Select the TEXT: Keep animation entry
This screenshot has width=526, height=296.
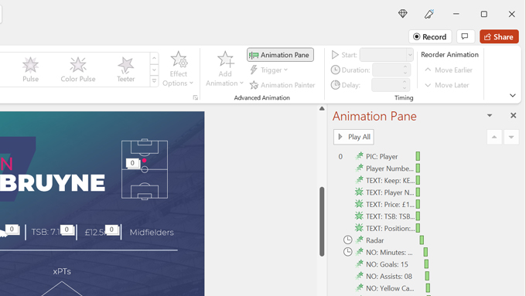[390, 181]
